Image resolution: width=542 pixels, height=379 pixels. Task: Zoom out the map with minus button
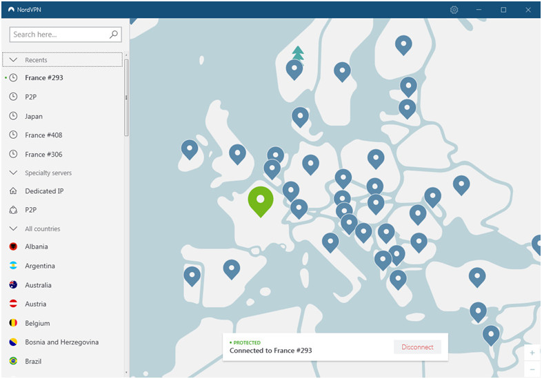pos(532,369)
